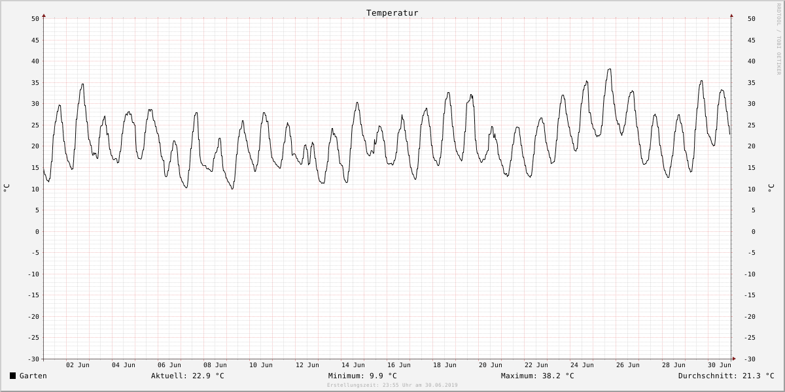The image size is (785, 392).
Task: Select the 'Durchschnitt: 21.3 °C' value
Action: click(726, 376)
